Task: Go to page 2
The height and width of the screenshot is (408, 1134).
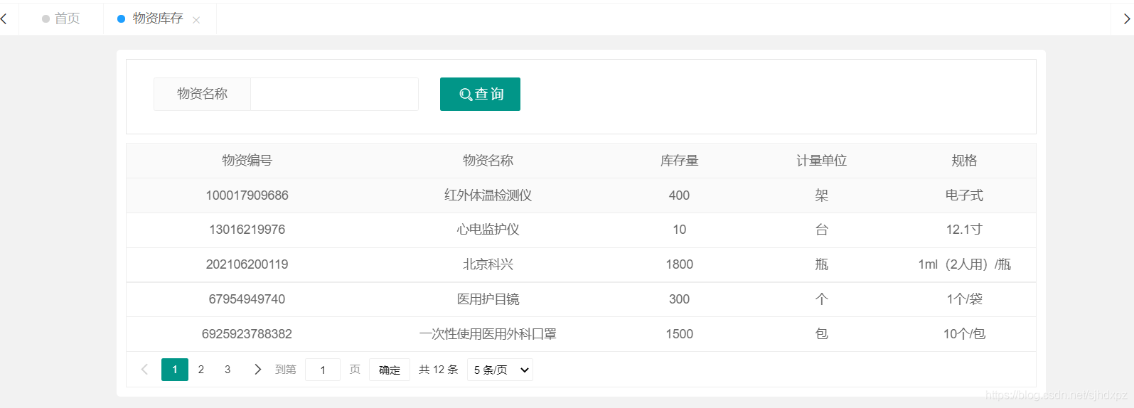Action: coord(201,370)
